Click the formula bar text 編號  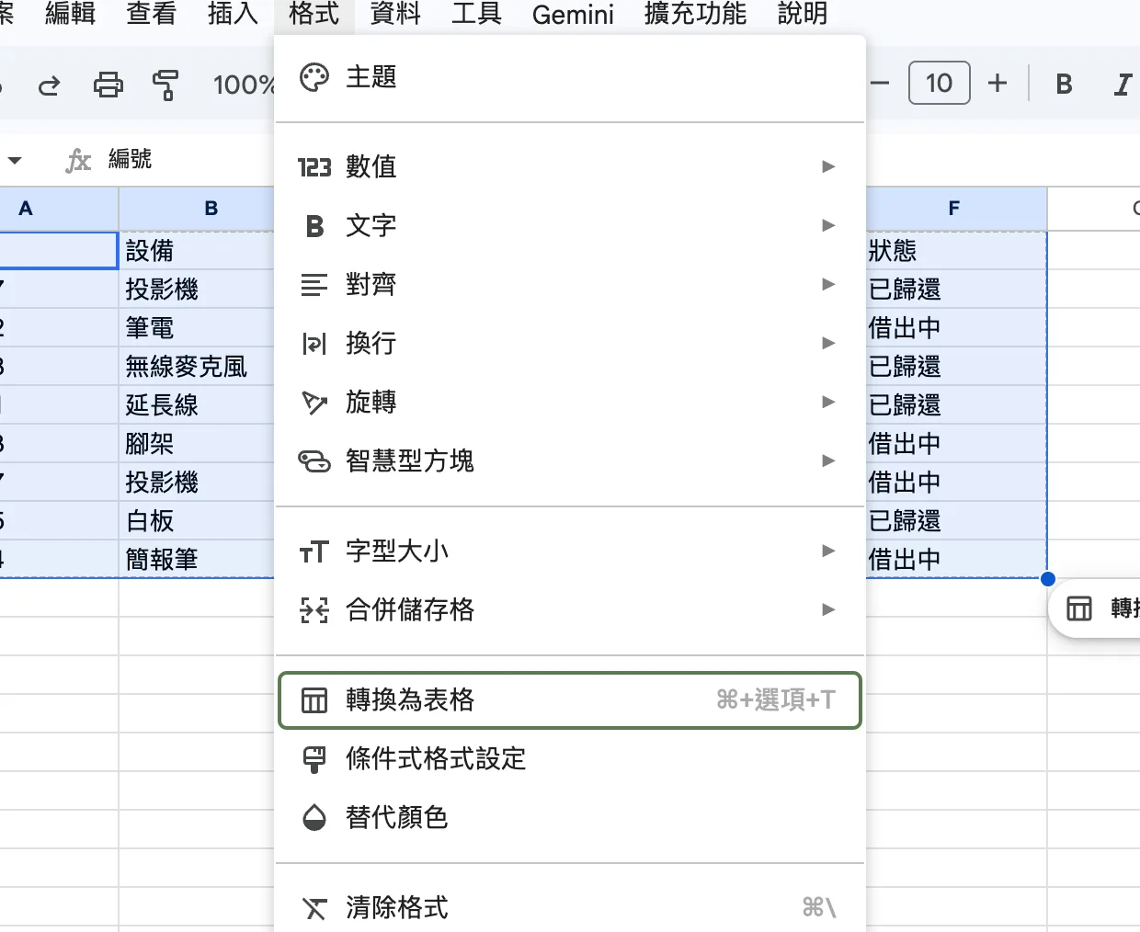(131, 159)
